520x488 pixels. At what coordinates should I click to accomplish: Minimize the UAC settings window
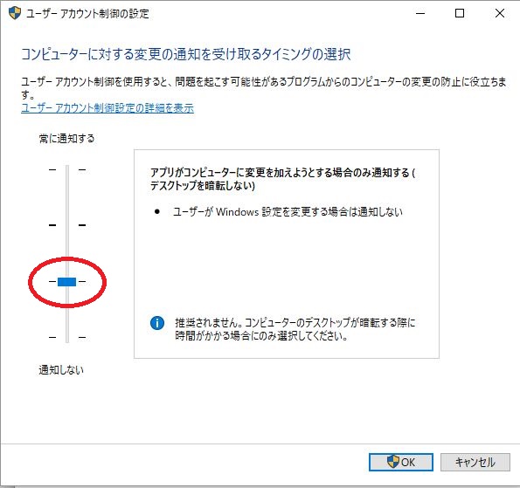pos(420,13)
